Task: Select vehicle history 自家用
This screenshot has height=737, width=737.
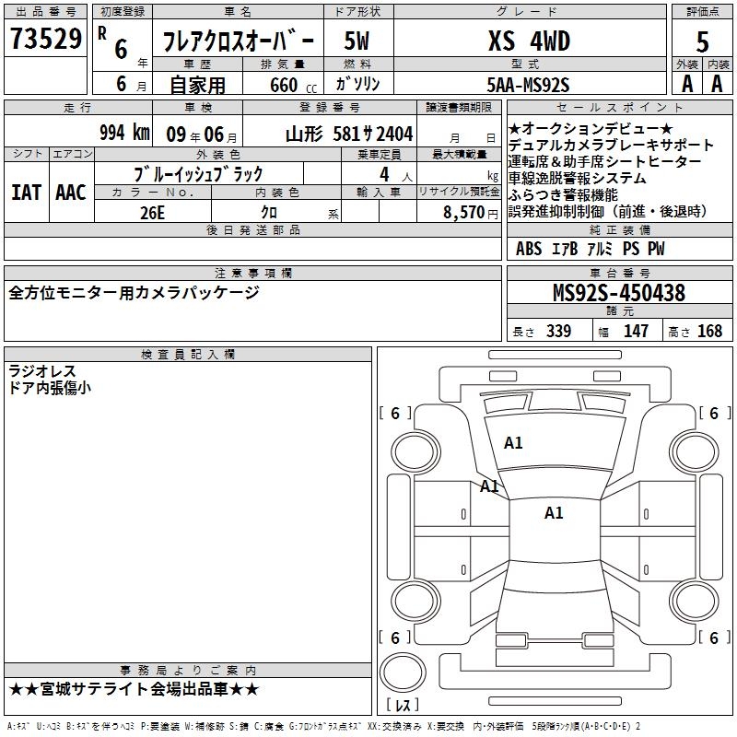Action: [197, 85]
